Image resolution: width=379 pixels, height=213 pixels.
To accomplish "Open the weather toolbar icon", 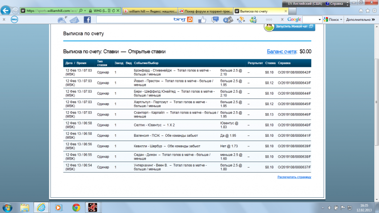I will coord(62,20).
